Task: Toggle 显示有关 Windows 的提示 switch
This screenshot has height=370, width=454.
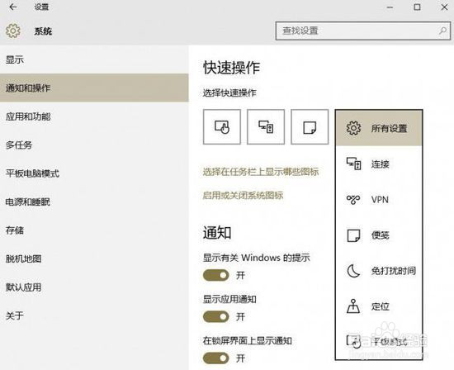Action: click(216, 275)
